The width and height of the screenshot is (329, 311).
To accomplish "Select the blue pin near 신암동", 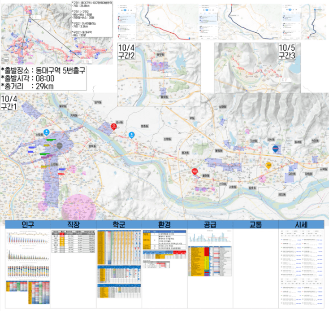I will (x=52, y=132).
